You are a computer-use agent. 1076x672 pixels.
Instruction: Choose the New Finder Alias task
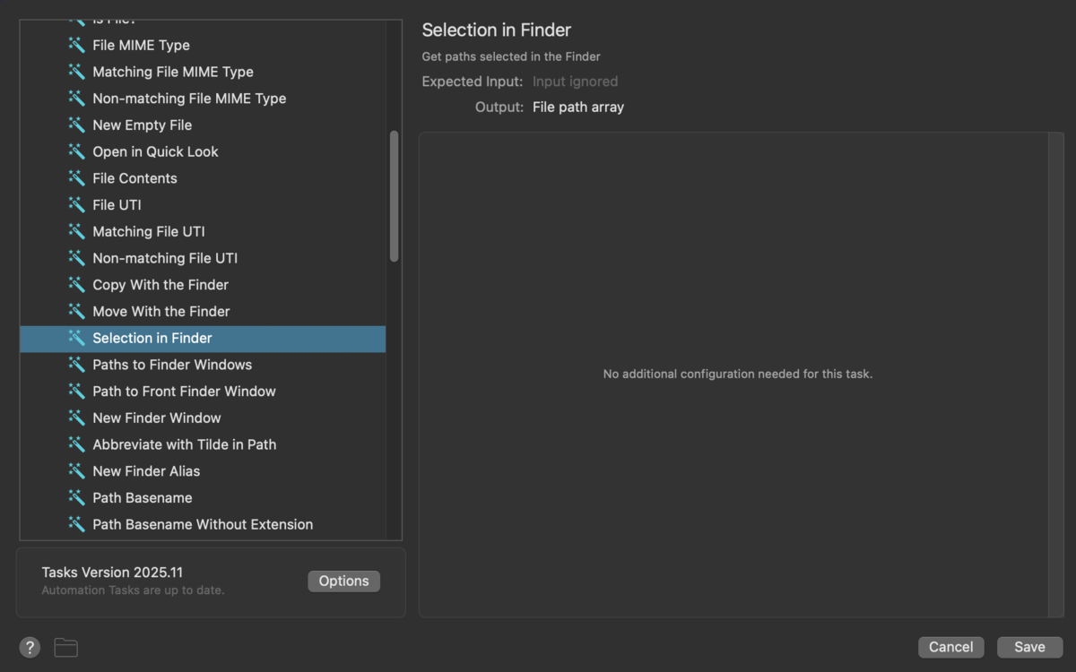[x=203, y=471]
